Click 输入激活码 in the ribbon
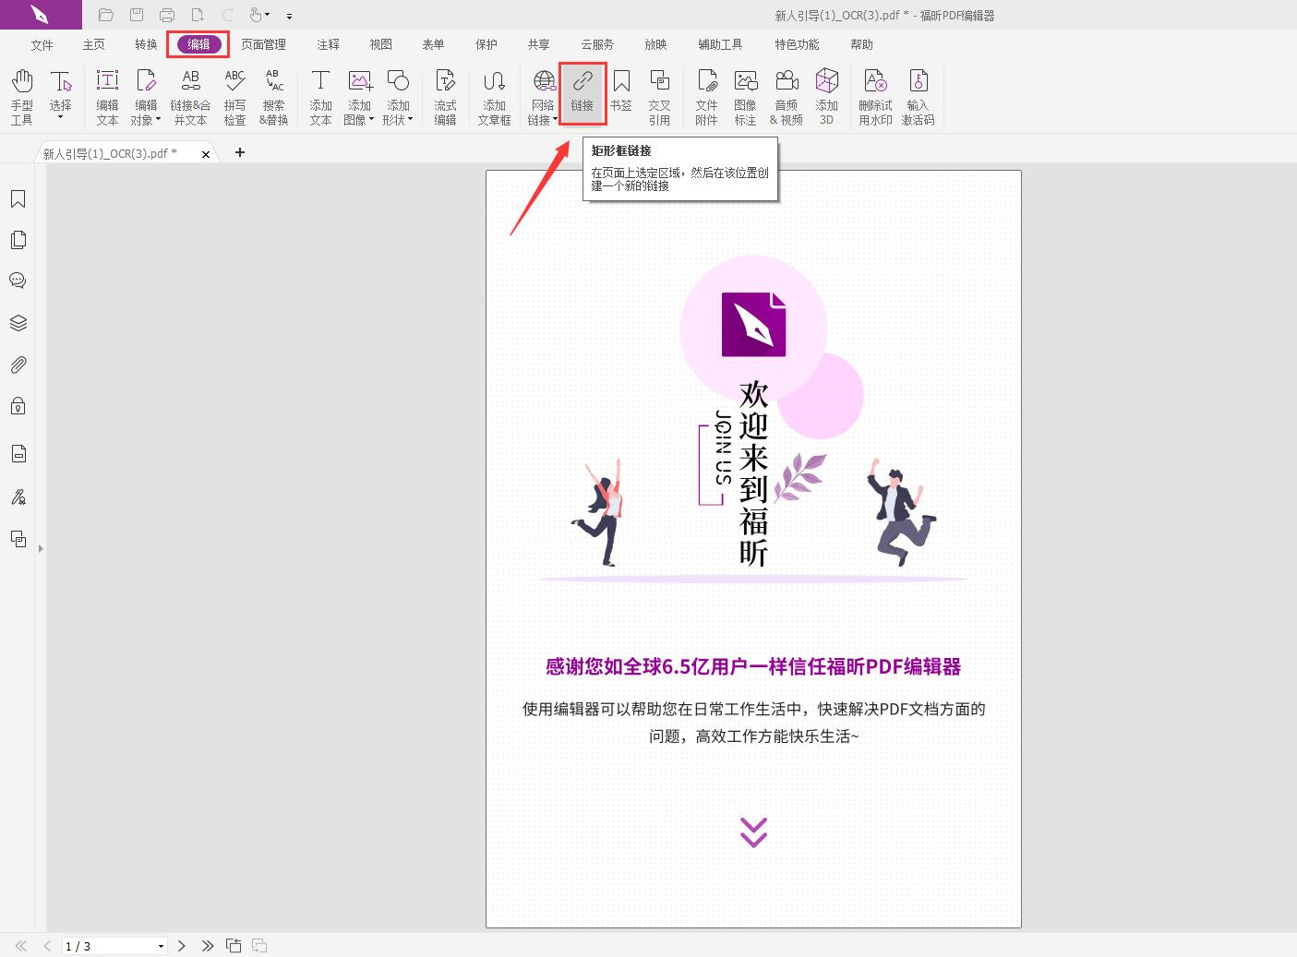1297x957 pixels. pyautogui.click(x=919, y=95)
